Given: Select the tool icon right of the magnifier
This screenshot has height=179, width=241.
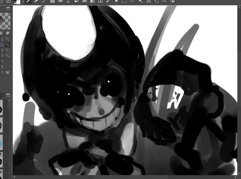Looking at the screenshot, I should coord(172,1).
